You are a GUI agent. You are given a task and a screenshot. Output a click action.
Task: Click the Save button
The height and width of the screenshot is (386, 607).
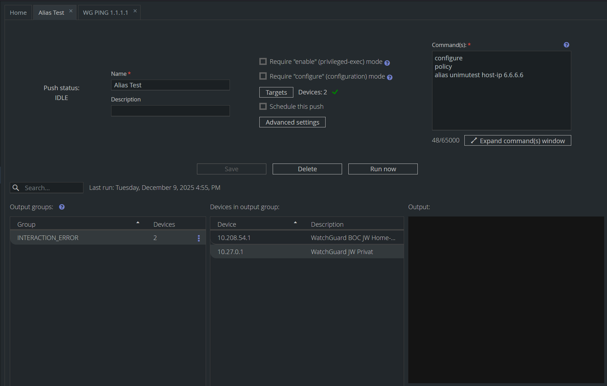tap(232, 169)
